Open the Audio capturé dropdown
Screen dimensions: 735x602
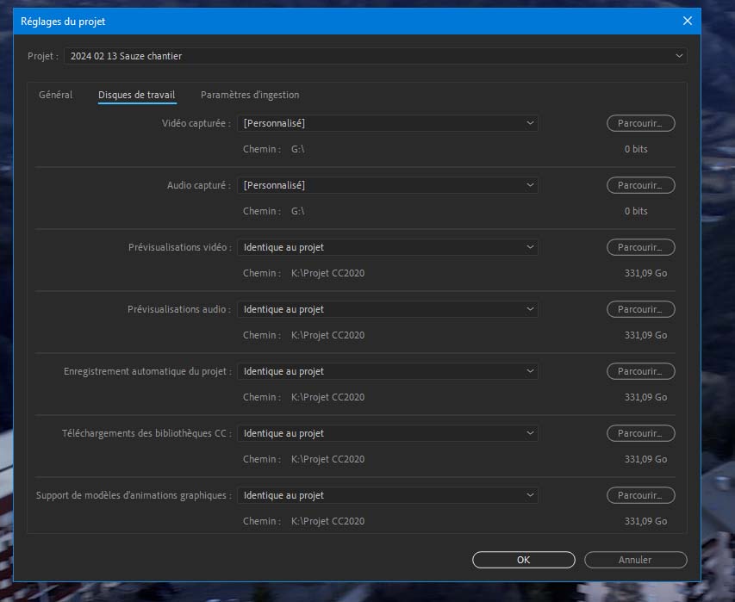pos(387,185)
